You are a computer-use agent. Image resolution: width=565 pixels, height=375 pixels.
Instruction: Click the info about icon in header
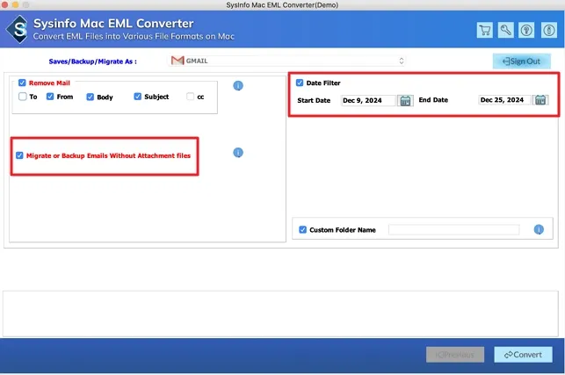[x=549, y=30]
